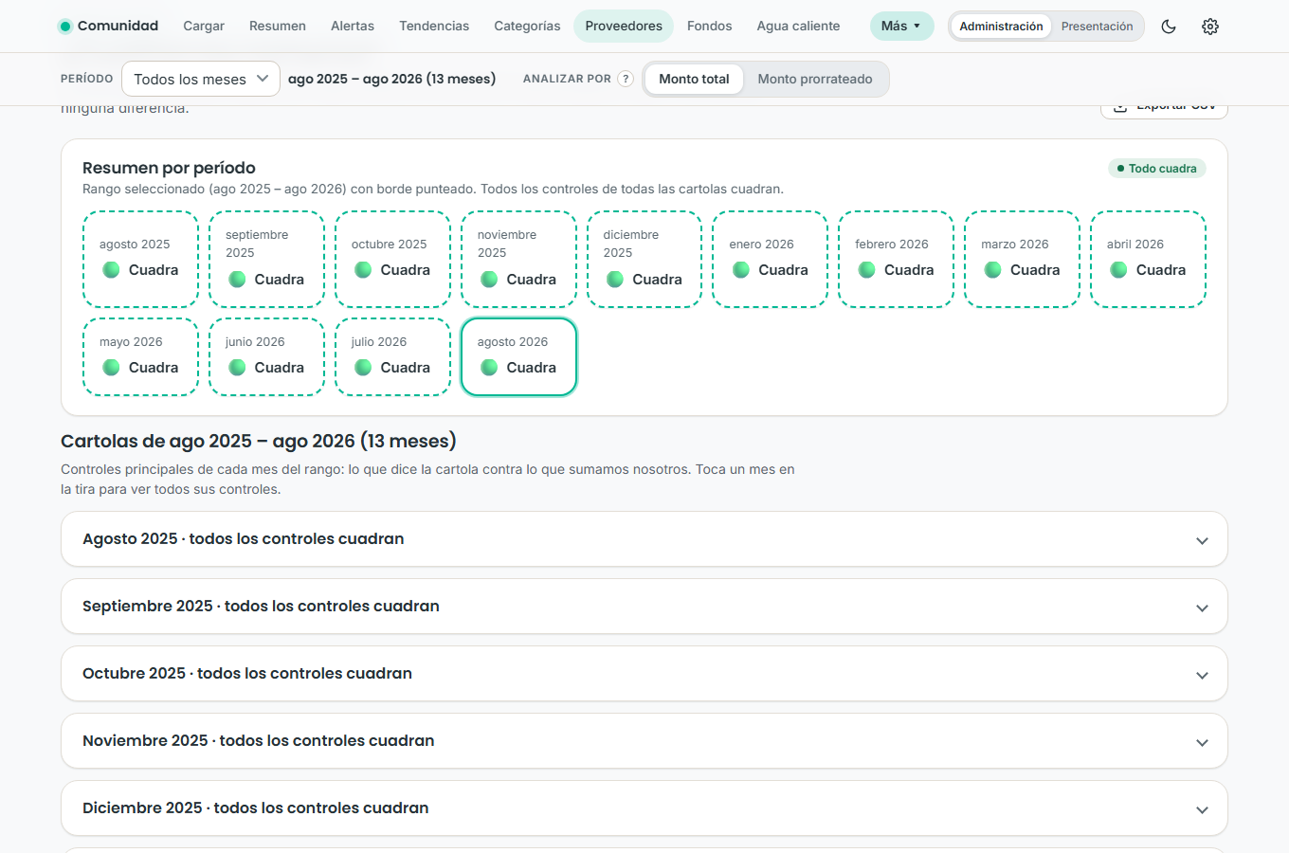Viewport: 1289px width, 853px height.
Task: Select the diciembre 2025 period card
Action: [x=644, y=259]
